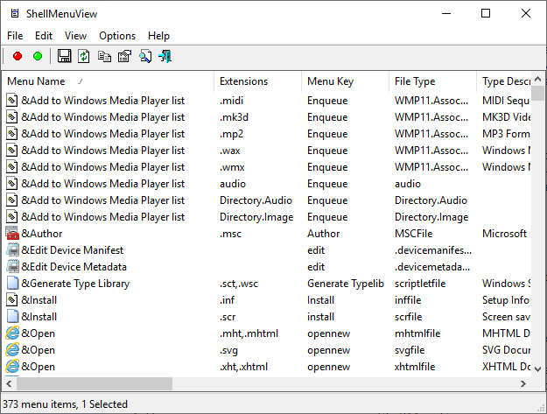Click Internet Explorer icon of the .mht,.mhtml row
The image size is (547, 414).
12,333
